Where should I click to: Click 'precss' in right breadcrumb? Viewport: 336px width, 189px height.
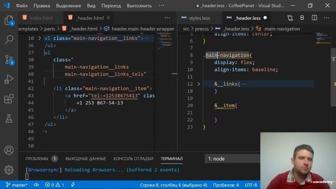pyautogui.click(x=202, y=29)
